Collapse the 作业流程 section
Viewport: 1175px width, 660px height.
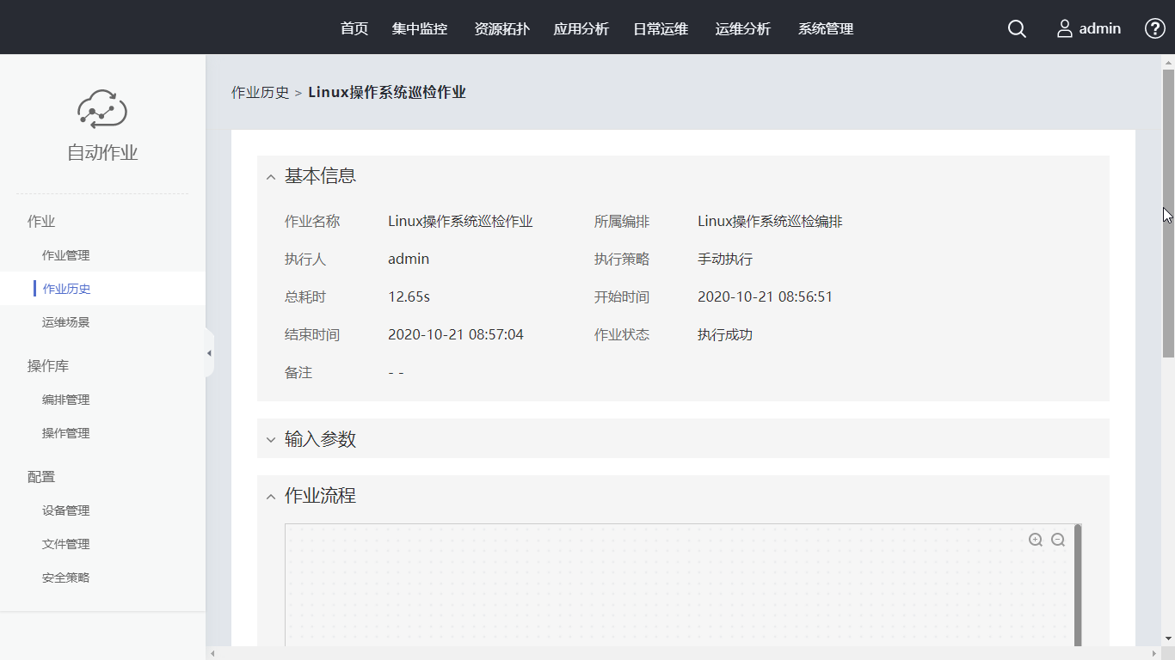pyautogui.click(x=271, y=497)
